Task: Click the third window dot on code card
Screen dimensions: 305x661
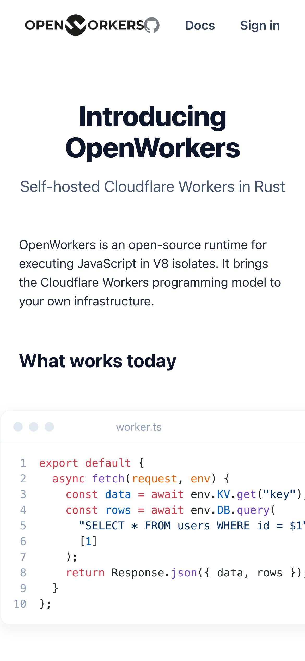Action: pos(49,427)
